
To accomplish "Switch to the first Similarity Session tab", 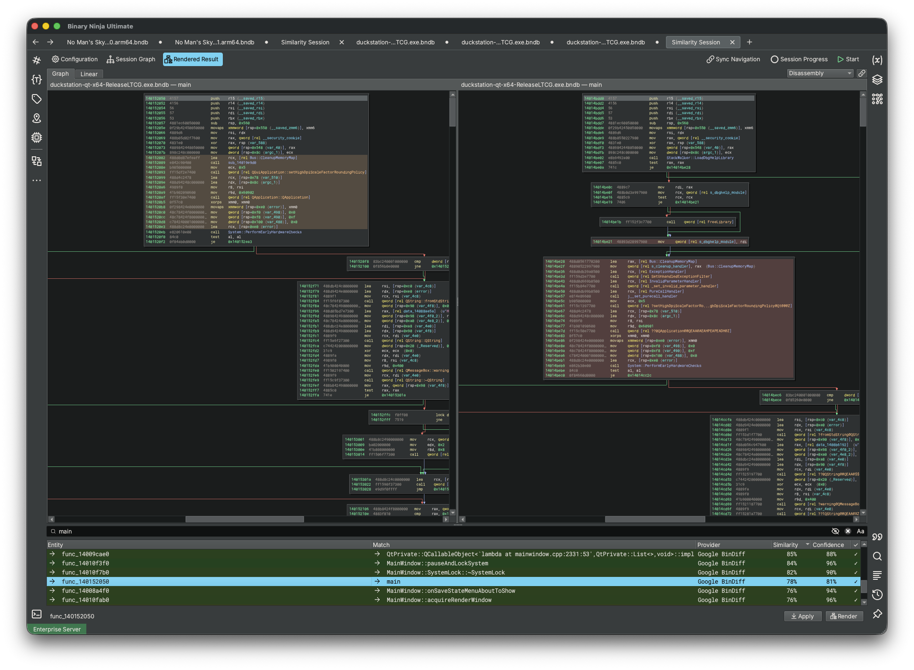I will [x=305, y=42].
